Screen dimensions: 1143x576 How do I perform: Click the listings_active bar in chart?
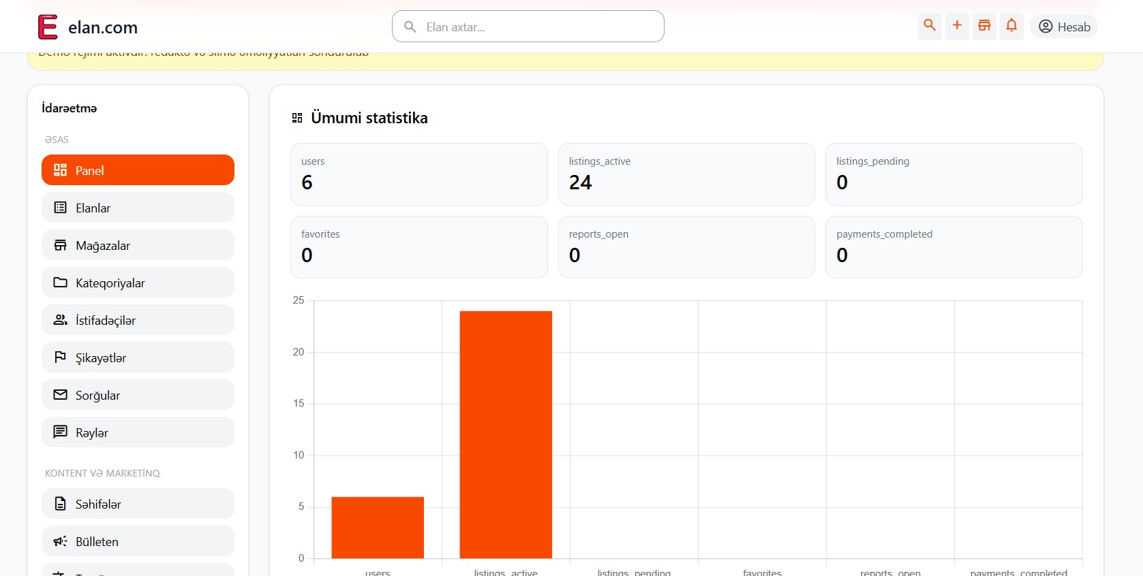pos(506,434)
